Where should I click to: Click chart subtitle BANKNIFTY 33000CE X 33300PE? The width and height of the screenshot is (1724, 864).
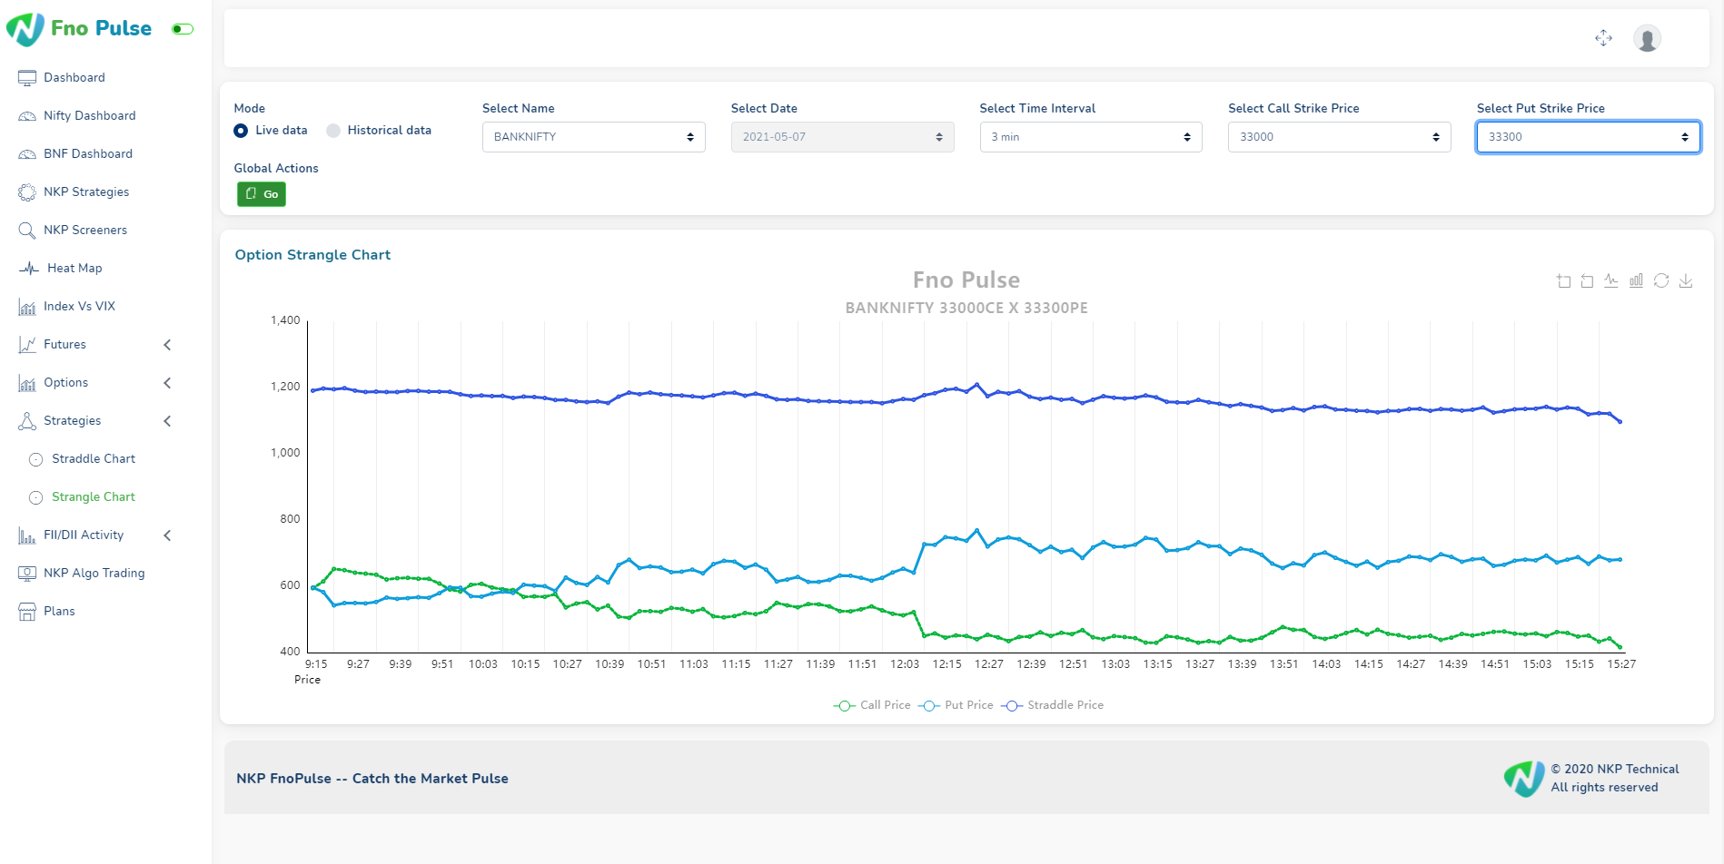click(x=966, y=309)
